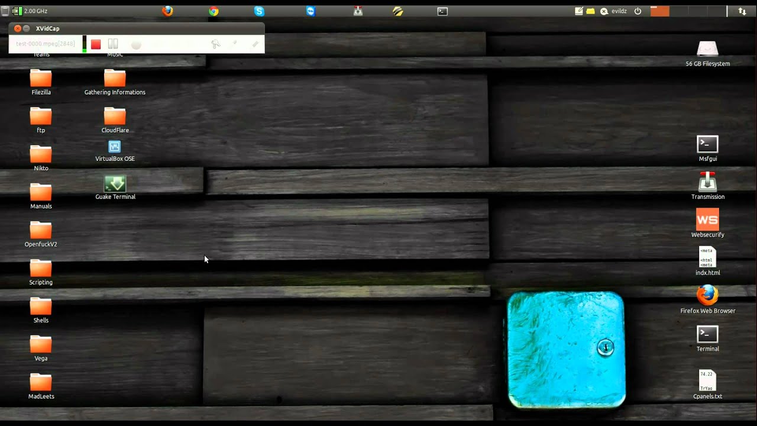
Task: Open the yellow folder panel icon
Action: click(x=590, y=11)
